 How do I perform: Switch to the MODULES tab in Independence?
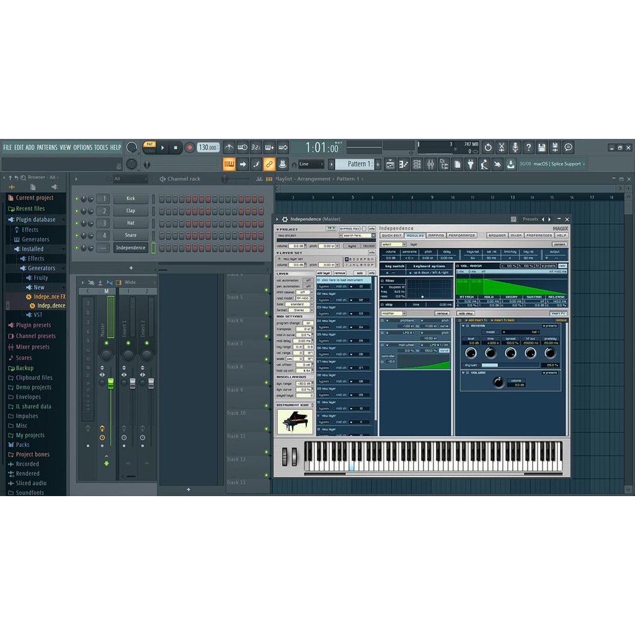[x=415, y=235]
